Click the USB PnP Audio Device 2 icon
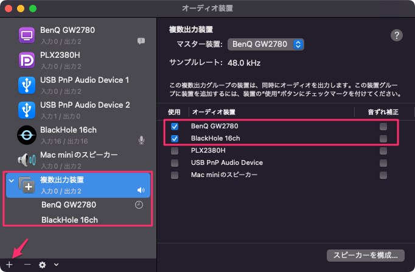Image resolution: width=415 pixels, height=272 pixels. coord(27,110)
